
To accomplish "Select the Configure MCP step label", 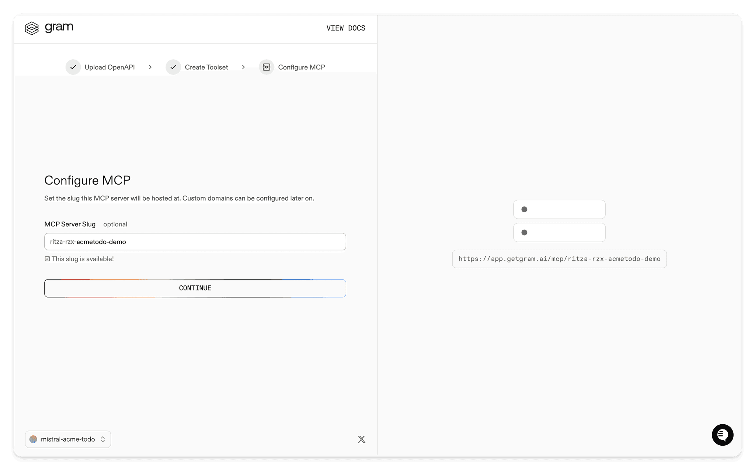I will [302, 67].
